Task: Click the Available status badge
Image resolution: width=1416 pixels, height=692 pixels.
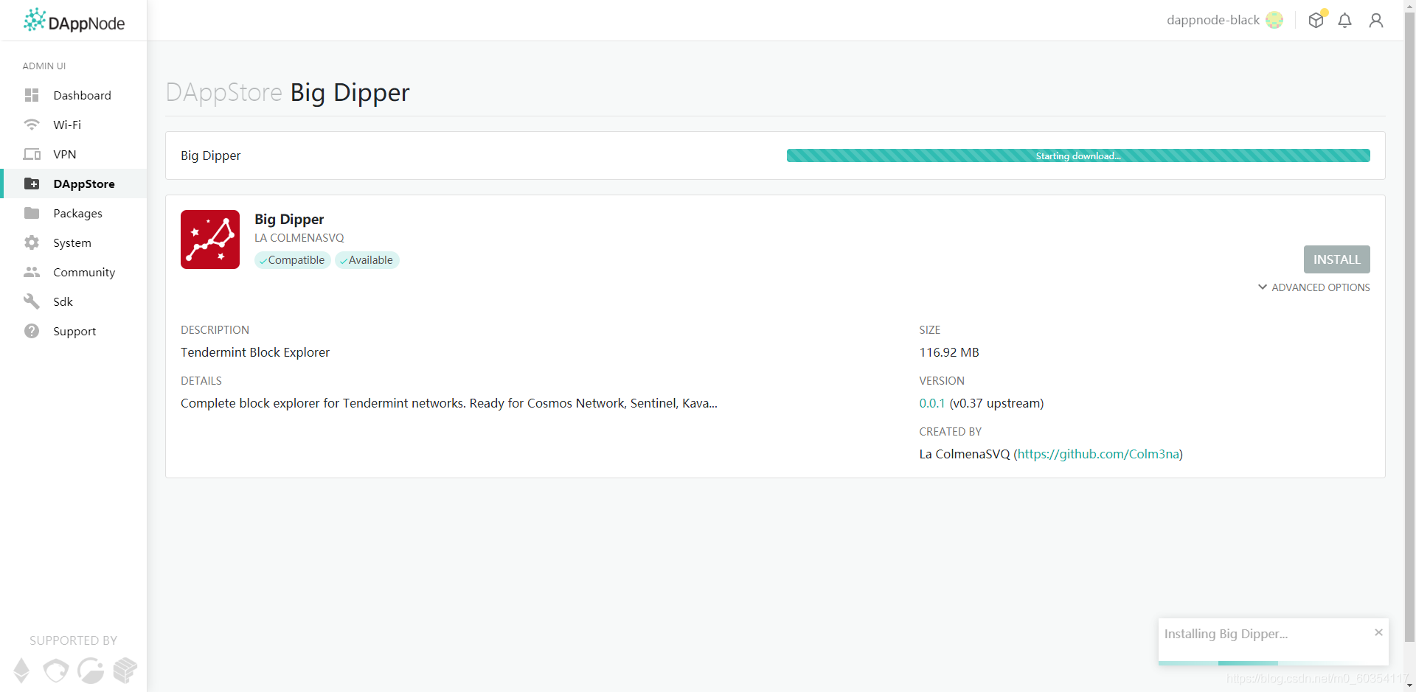Action: pos(367,260)
